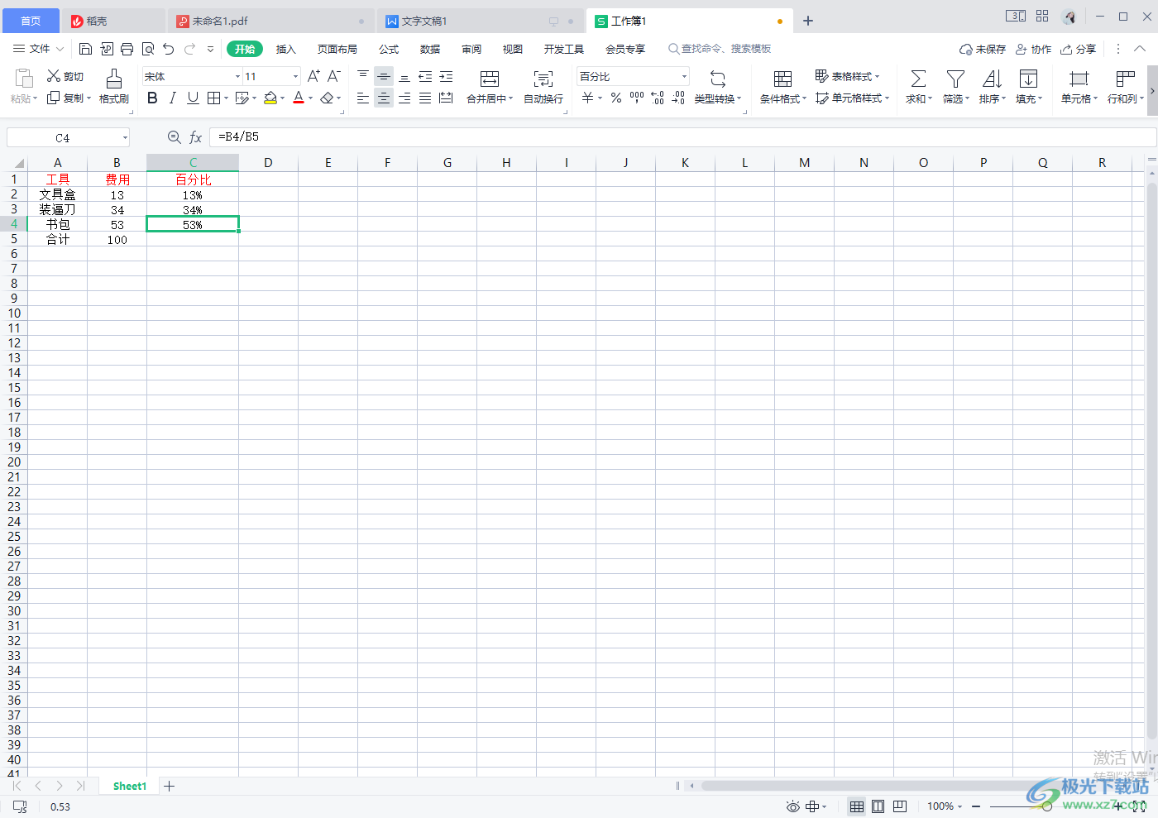Viewport: 1158px width, 818px height.
Task: Center text horizontally
Action: coord(384,98)
